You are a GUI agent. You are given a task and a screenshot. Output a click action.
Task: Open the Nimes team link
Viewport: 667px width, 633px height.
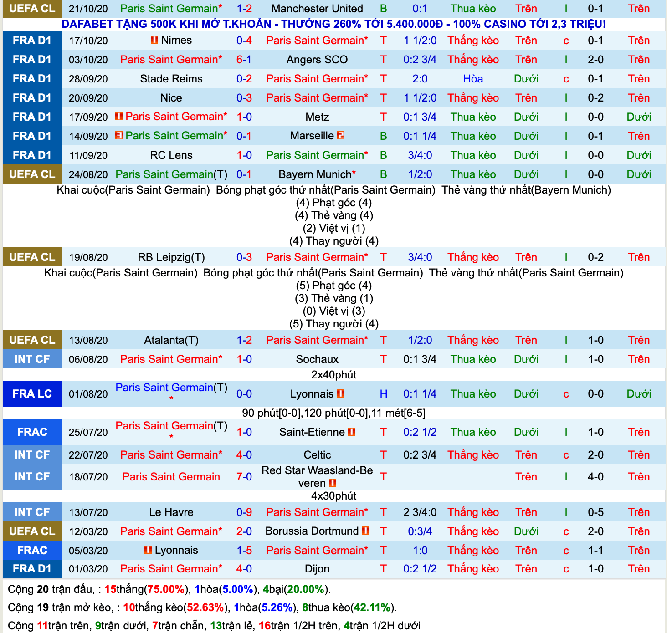(176, 40)
